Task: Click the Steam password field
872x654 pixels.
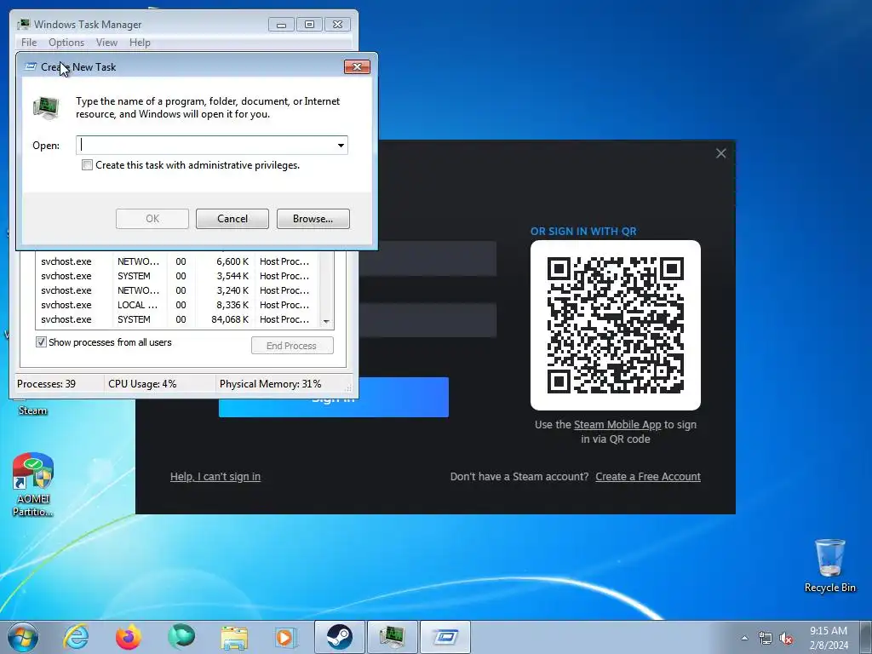Action: (x=427, y=320)
